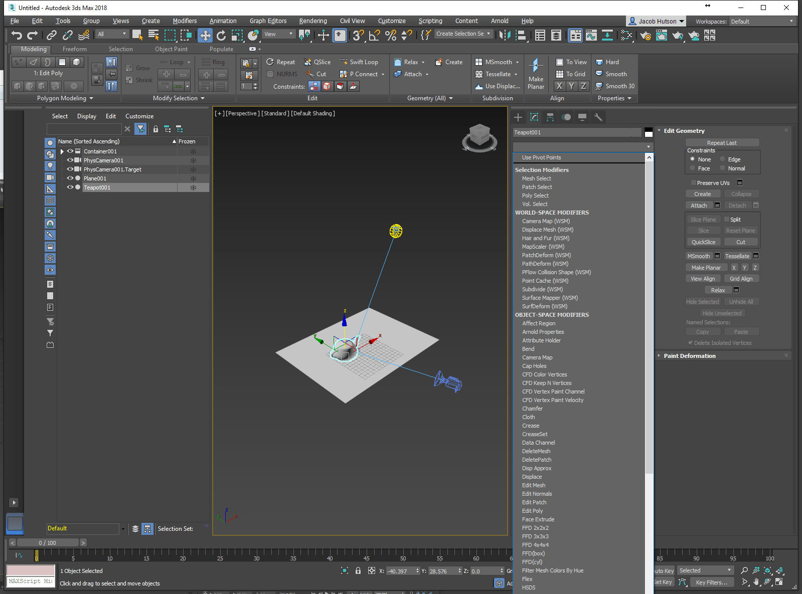Open the Motion panel tab icon
This screenshot has width=802, height=594.
click(566, 117)
